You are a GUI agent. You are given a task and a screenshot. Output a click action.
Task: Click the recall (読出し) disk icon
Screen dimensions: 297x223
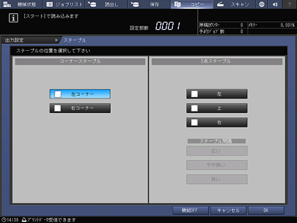coord(92,4)
